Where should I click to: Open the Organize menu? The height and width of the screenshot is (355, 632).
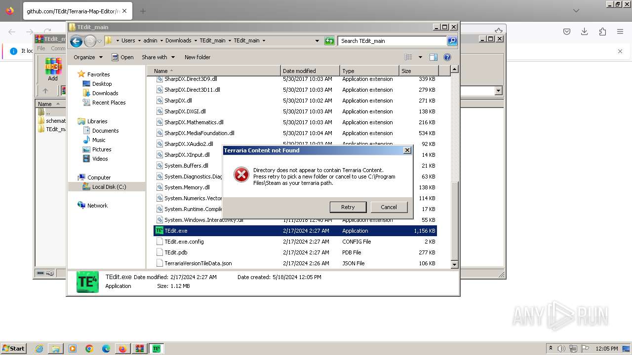click(x=88, y=57)
